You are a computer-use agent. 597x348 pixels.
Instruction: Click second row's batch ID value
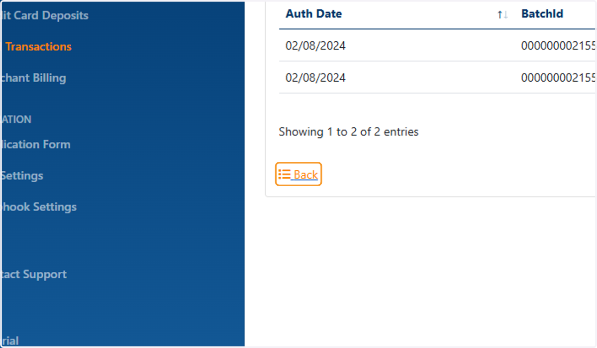point(558,78)
